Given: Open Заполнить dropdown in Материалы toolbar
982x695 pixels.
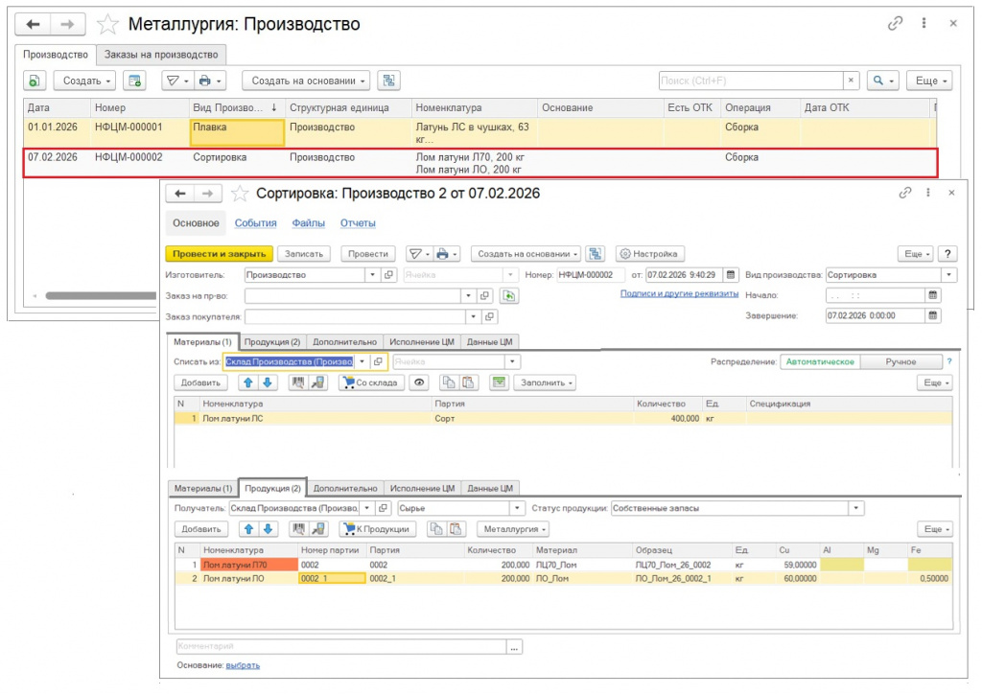Looking at the screenshot, I should (x=545, y=382).
